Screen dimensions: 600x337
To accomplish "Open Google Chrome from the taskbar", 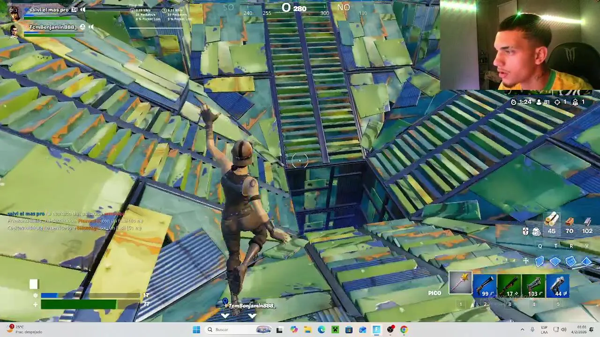I will tap(404, 330).
